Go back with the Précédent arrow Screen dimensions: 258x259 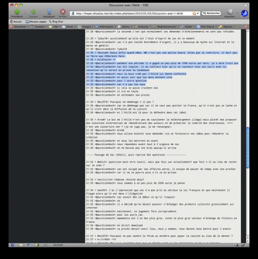coord(17,13)
